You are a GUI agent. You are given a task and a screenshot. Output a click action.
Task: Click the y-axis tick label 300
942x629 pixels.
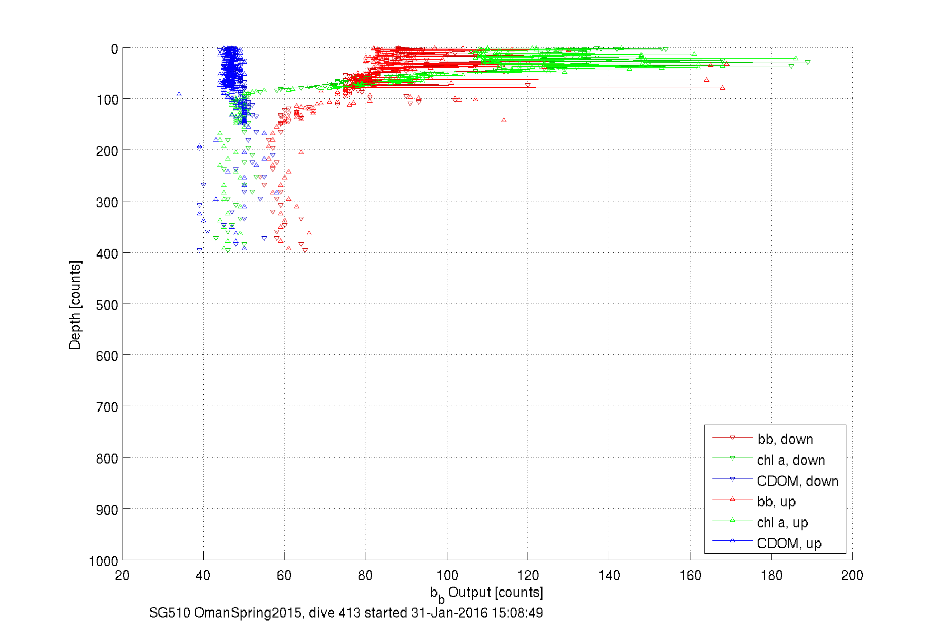(x=107, y=202)
